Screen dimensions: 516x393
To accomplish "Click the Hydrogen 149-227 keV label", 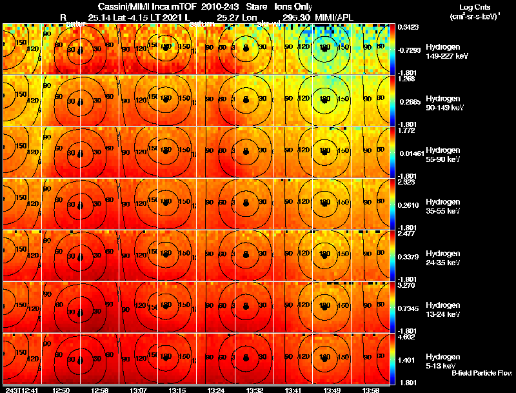I will click(446, 52).
